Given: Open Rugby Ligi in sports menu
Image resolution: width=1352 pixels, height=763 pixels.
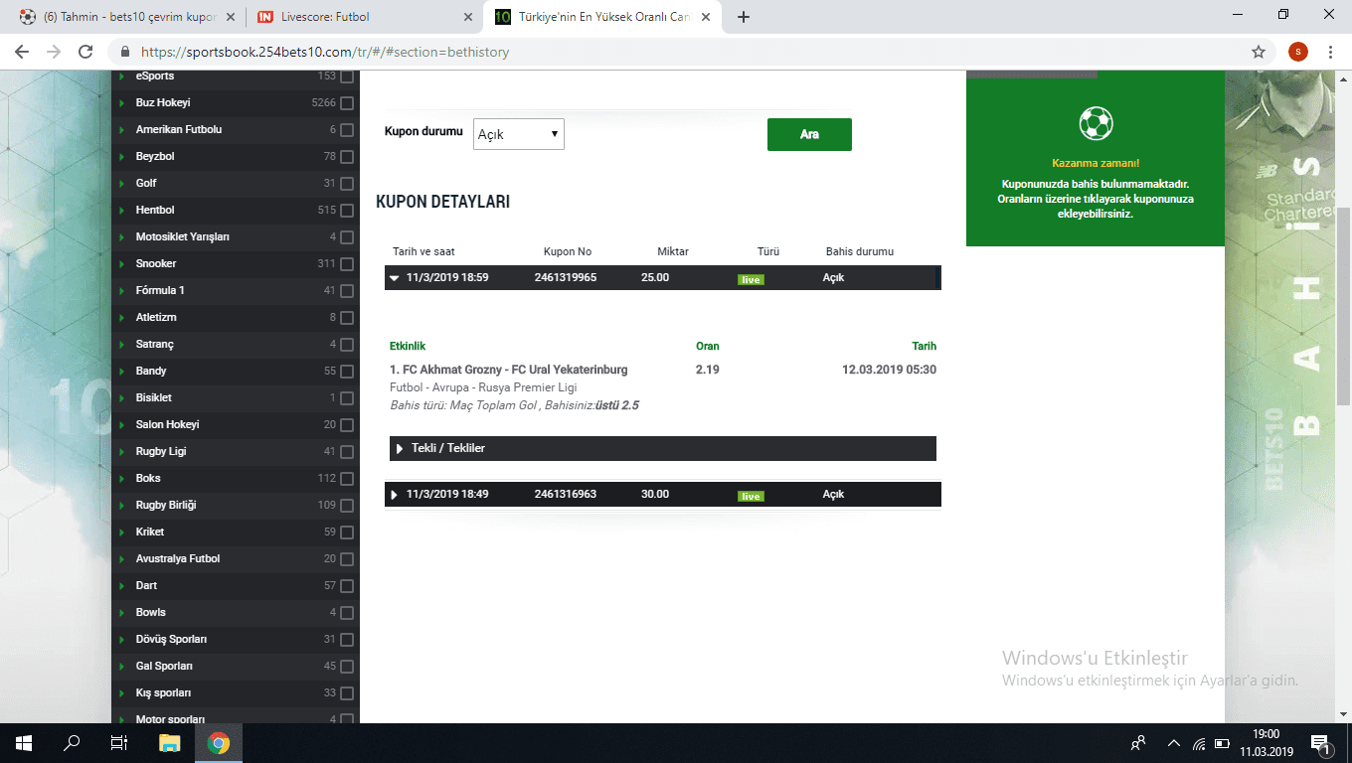Looking at the screenshot, I should pos(161,451).
